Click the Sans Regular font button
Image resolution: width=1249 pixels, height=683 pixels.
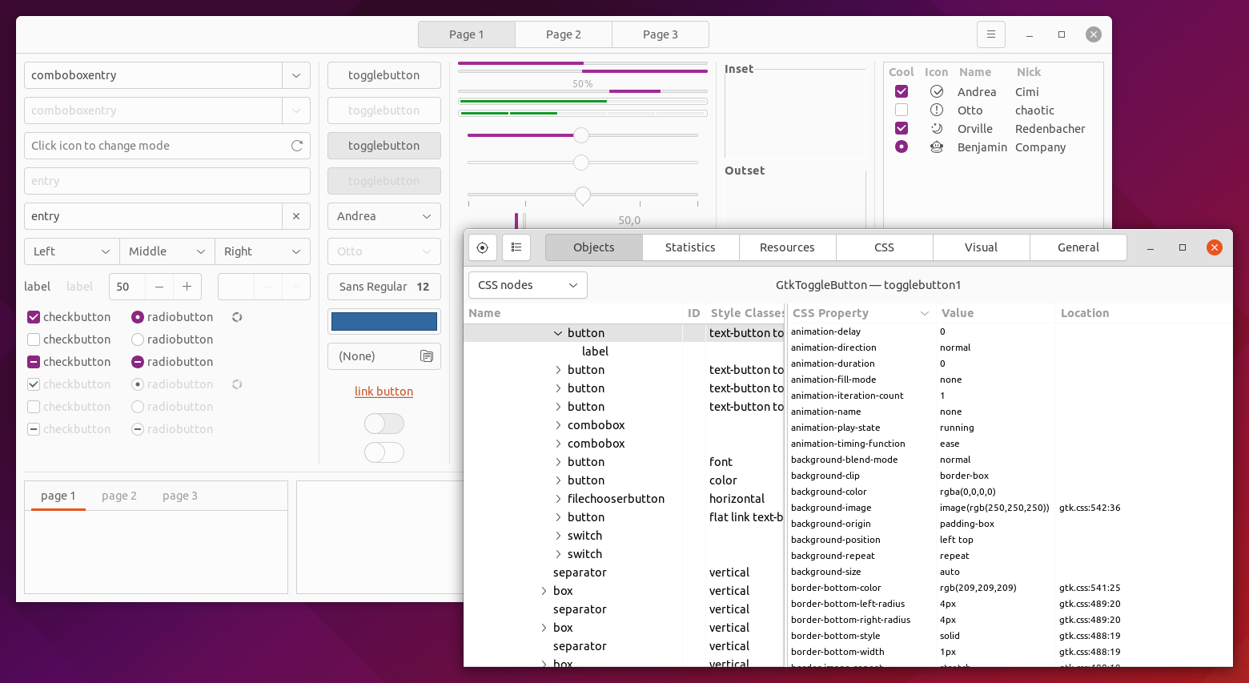[x=384, y=287]
